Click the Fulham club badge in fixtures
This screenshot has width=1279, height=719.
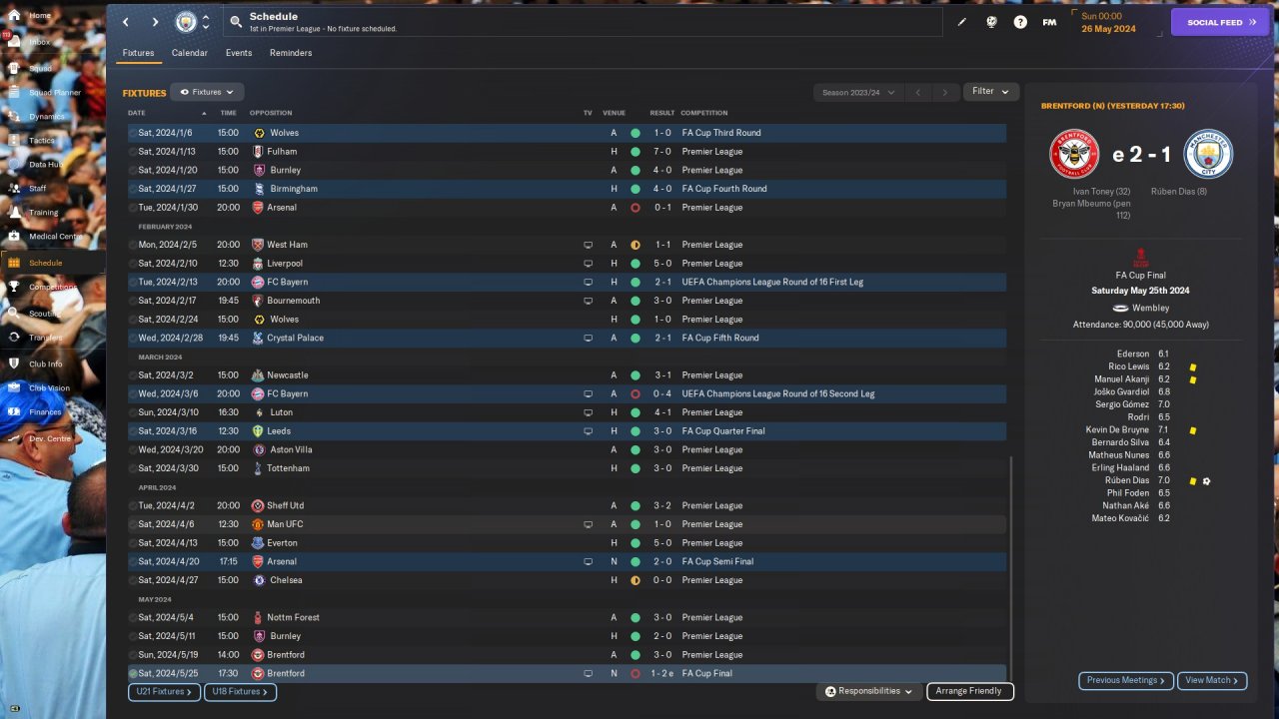point(259,152)
